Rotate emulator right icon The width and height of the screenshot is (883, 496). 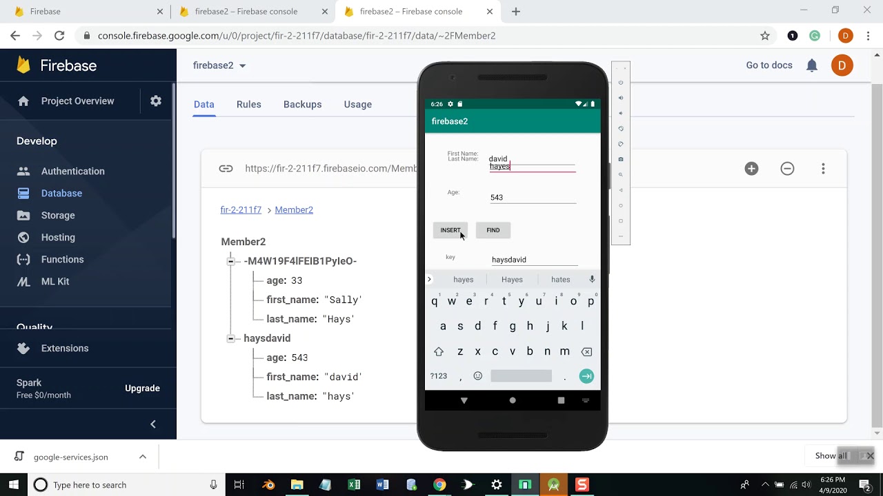(x=621, y=144)
